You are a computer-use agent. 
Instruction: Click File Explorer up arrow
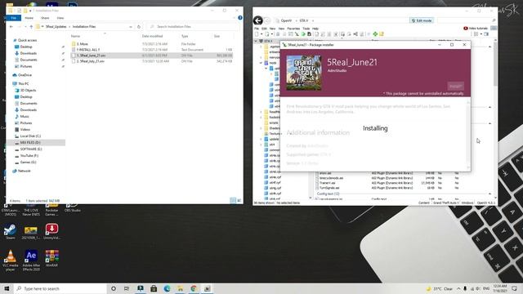[x=31, y=26]
